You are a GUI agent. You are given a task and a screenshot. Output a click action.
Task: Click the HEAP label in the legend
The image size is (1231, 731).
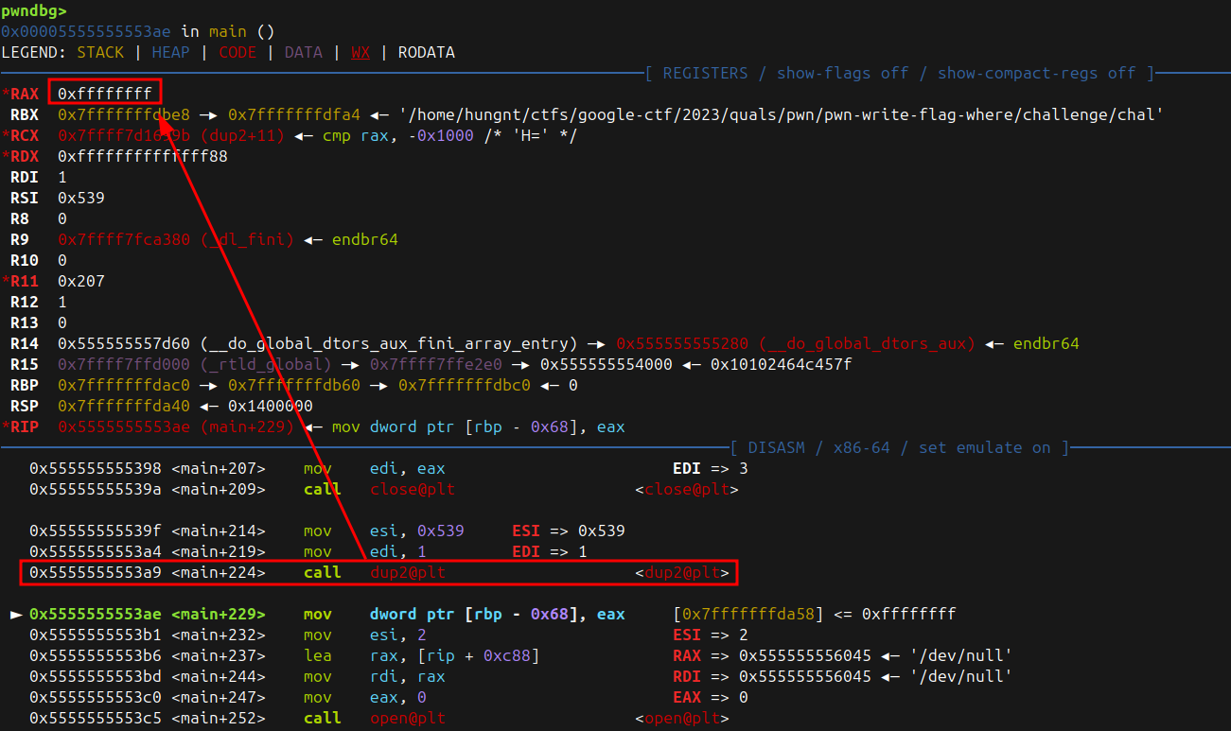[x=170, y=52]
